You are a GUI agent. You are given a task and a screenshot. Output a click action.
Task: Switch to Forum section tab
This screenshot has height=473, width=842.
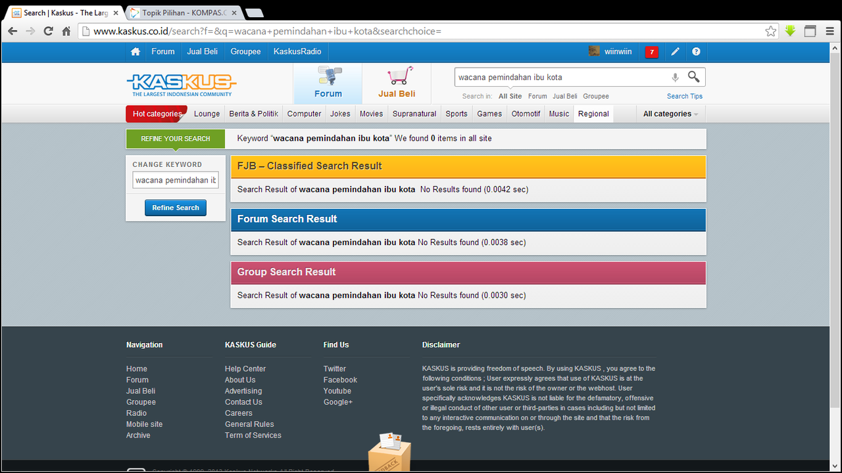click(328, 83)
